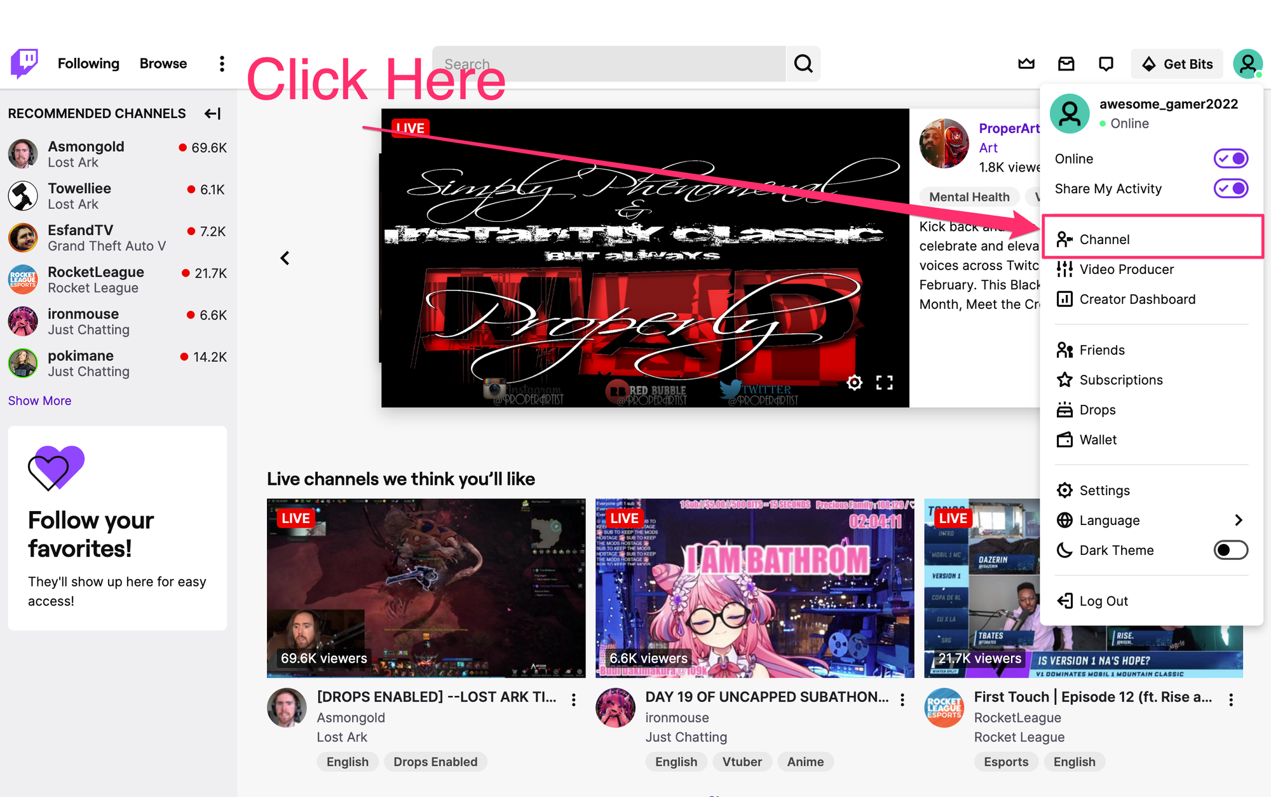
Task: Click the Subscriptions menu item
Action: pos(1122,379)
